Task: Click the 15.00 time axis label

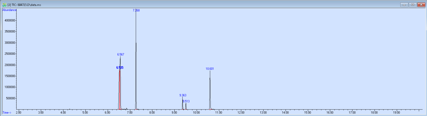Action: tap(308, 112)
